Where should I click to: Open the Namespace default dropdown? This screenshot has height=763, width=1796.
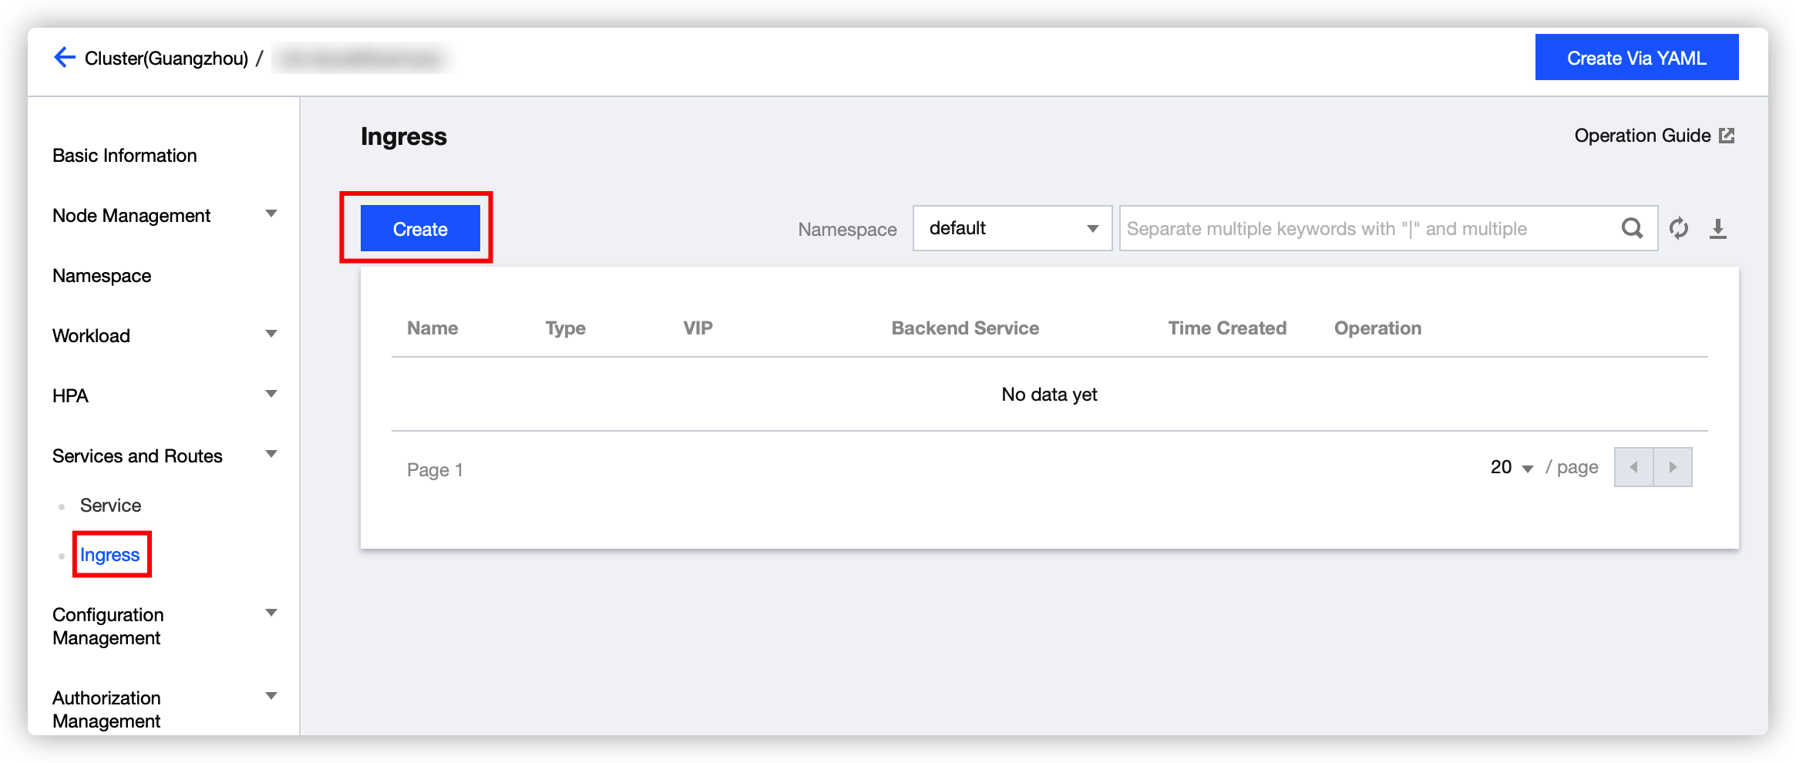click(1012, 228)
